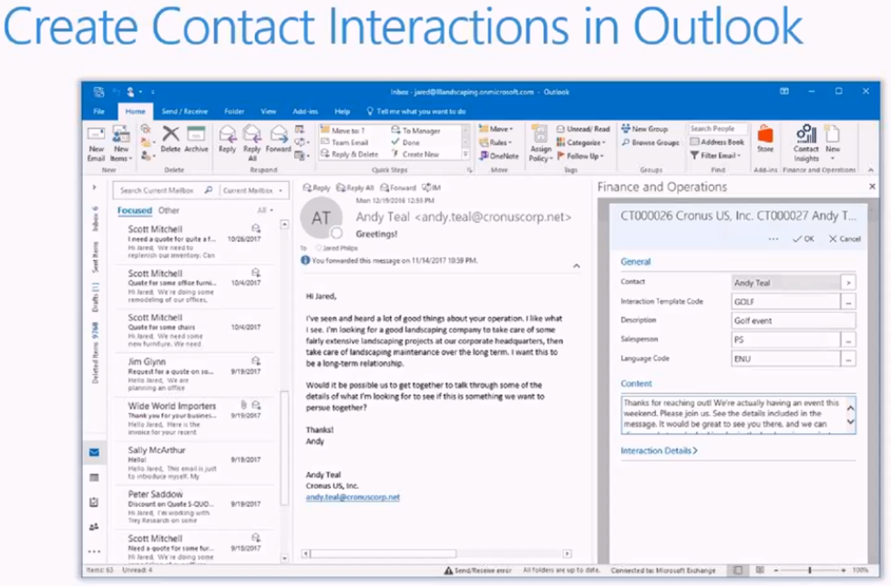Collapse the message header chevron

[576, 266]
